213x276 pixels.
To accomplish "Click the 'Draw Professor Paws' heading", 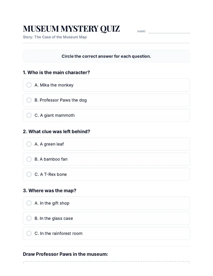I will coord(65,254).
